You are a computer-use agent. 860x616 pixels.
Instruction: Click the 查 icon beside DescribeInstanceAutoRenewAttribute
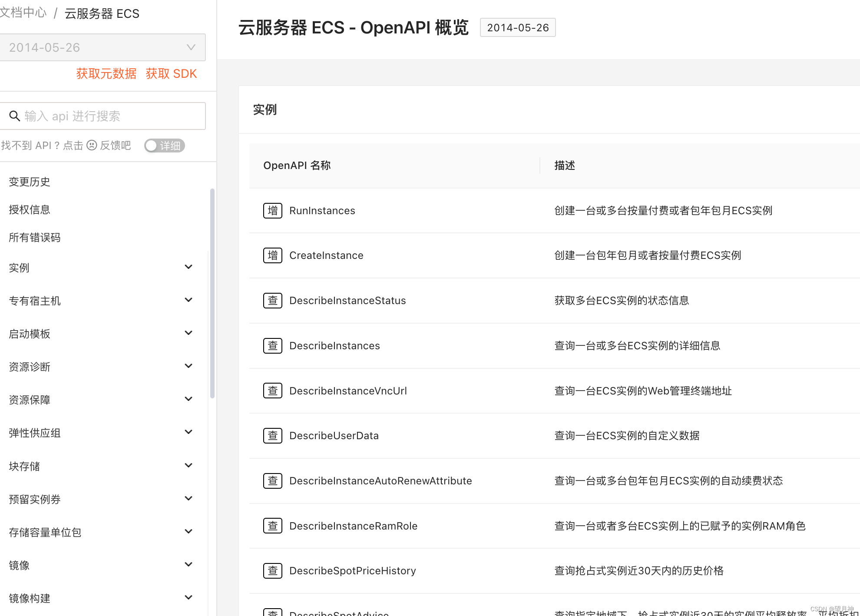273,481
